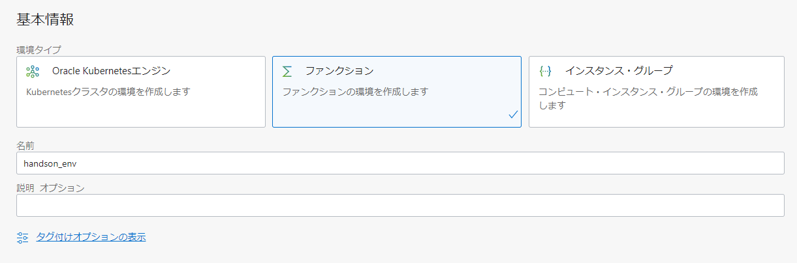Click the handson_env text in the name box

50,163
